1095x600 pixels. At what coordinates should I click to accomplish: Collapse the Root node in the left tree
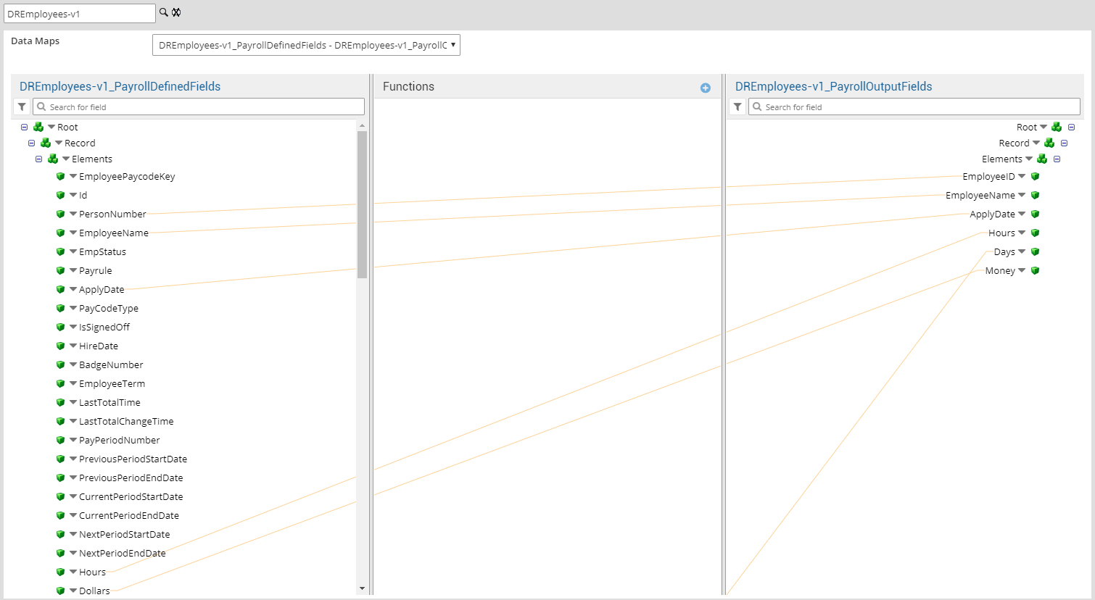tap(23, 127)
